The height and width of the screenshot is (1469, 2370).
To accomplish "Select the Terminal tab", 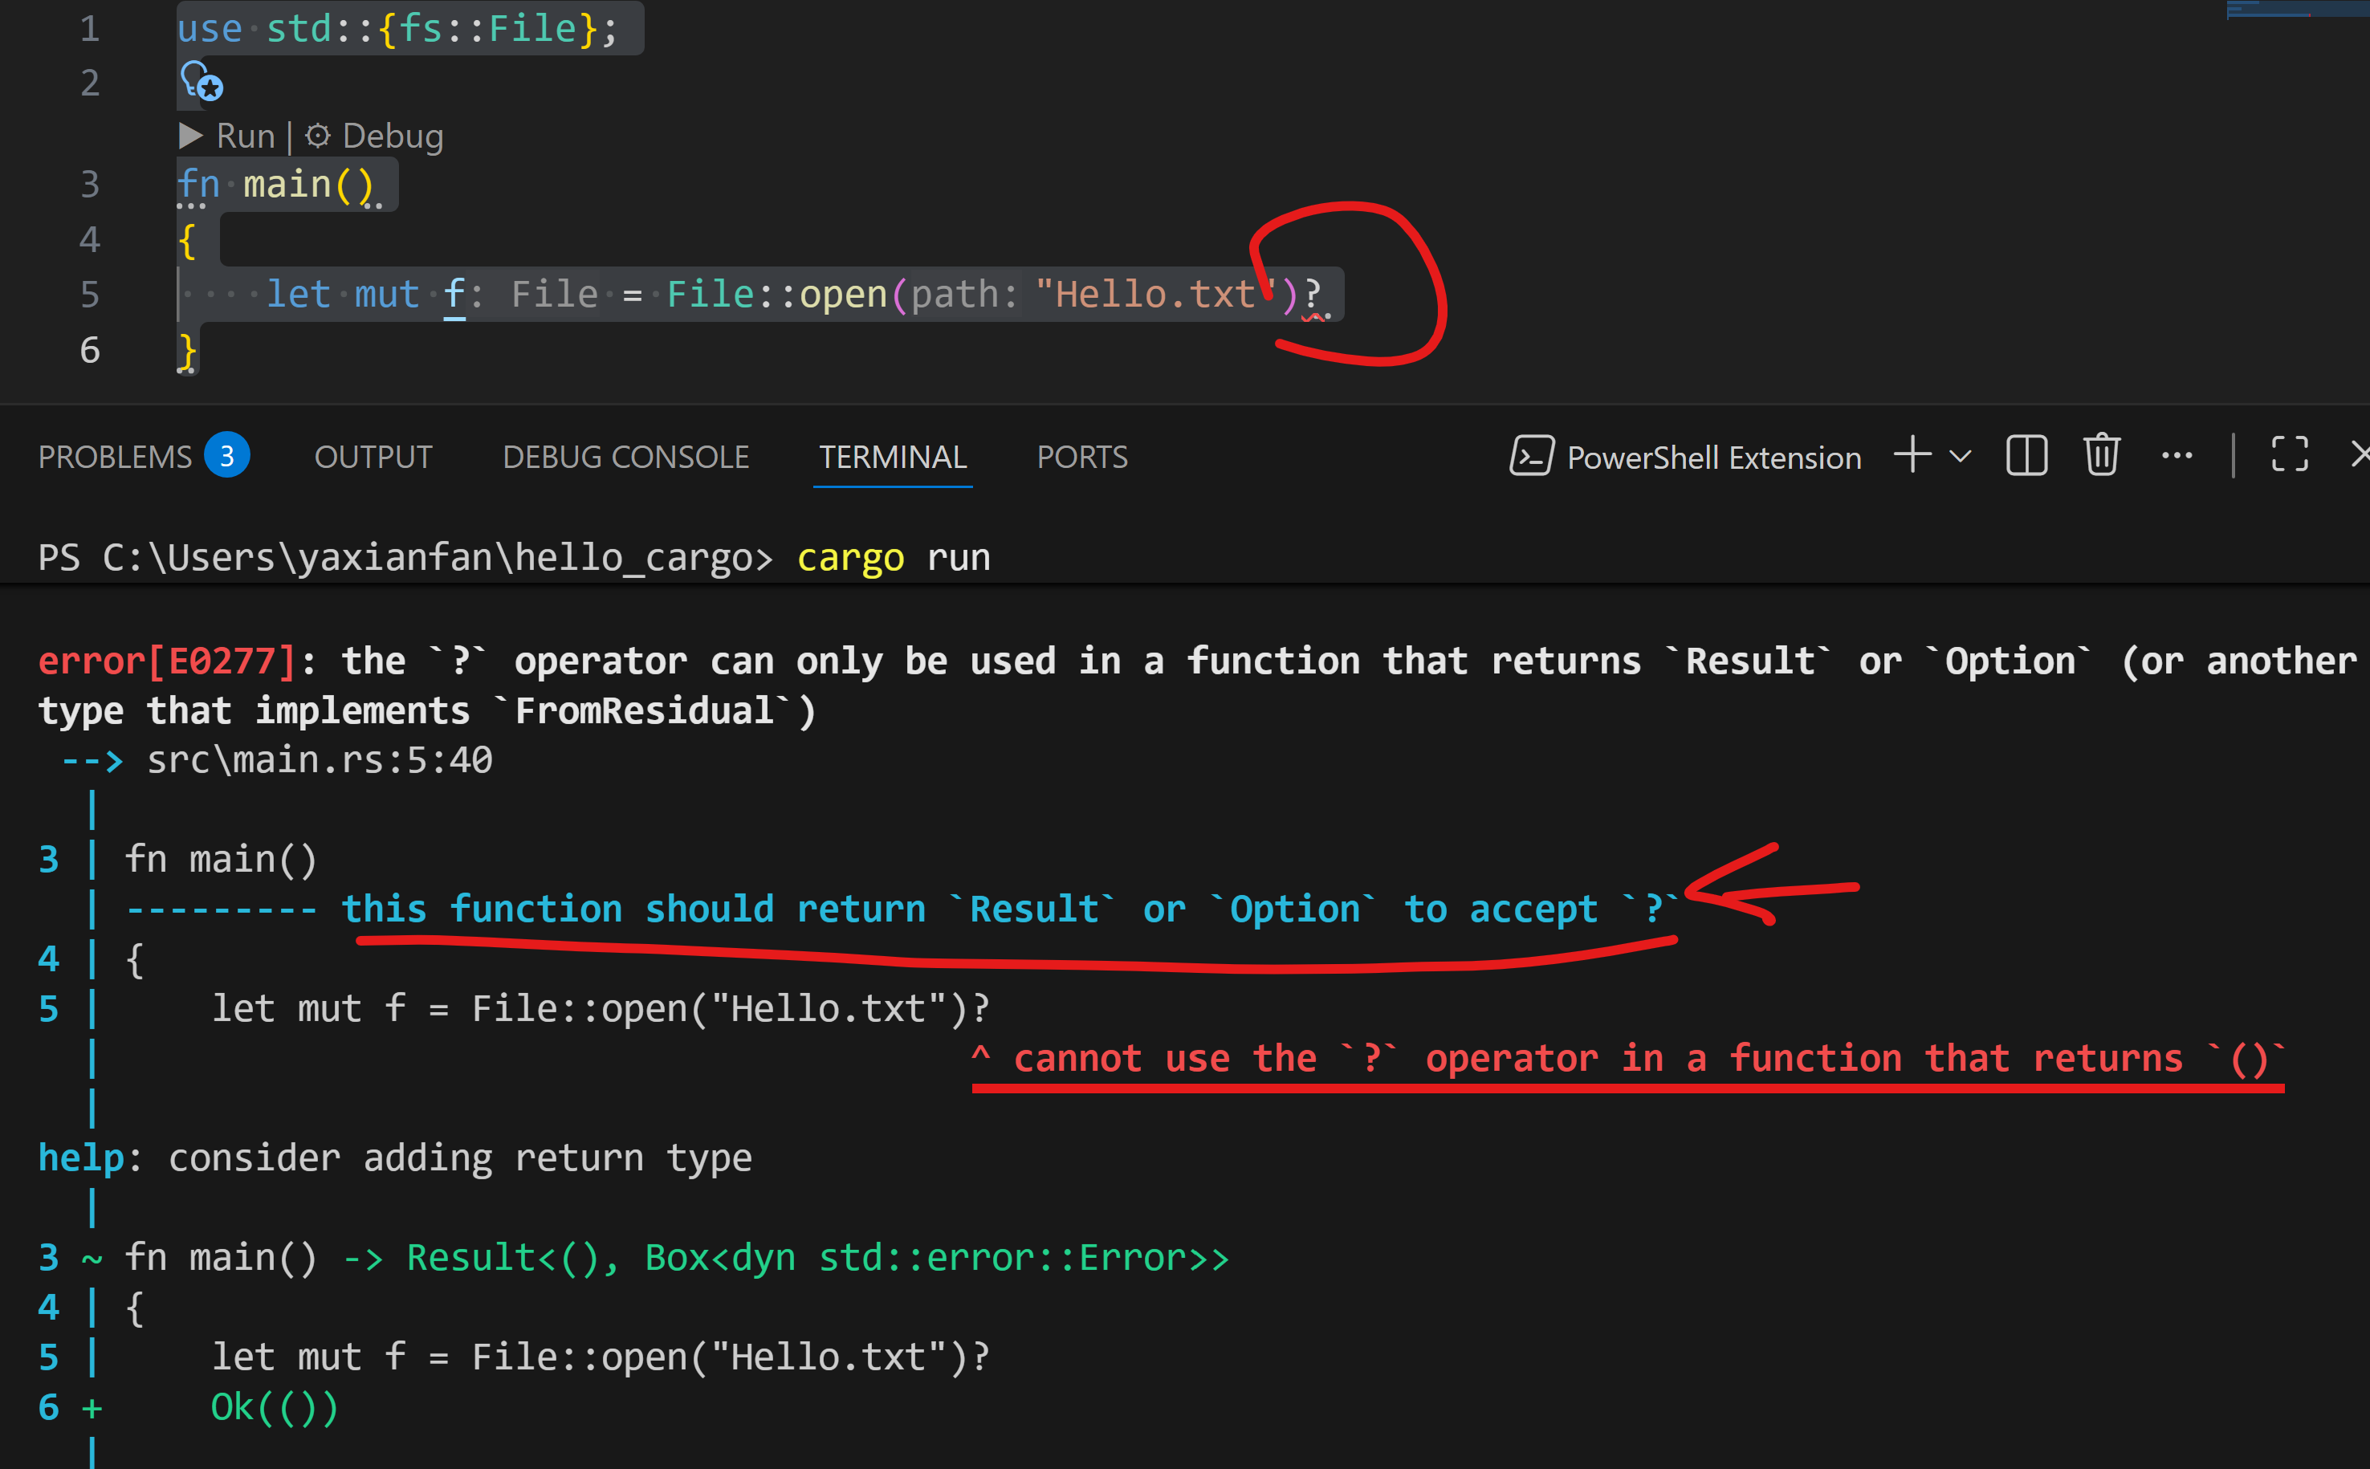I will (x=892, y=457).
